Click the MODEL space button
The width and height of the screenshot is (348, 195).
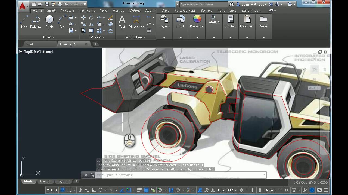click(52, 190)
